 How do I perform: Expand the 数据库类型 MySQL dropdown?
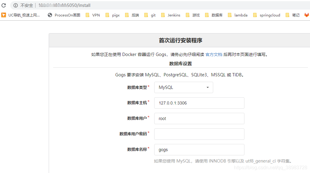point(183,87)
